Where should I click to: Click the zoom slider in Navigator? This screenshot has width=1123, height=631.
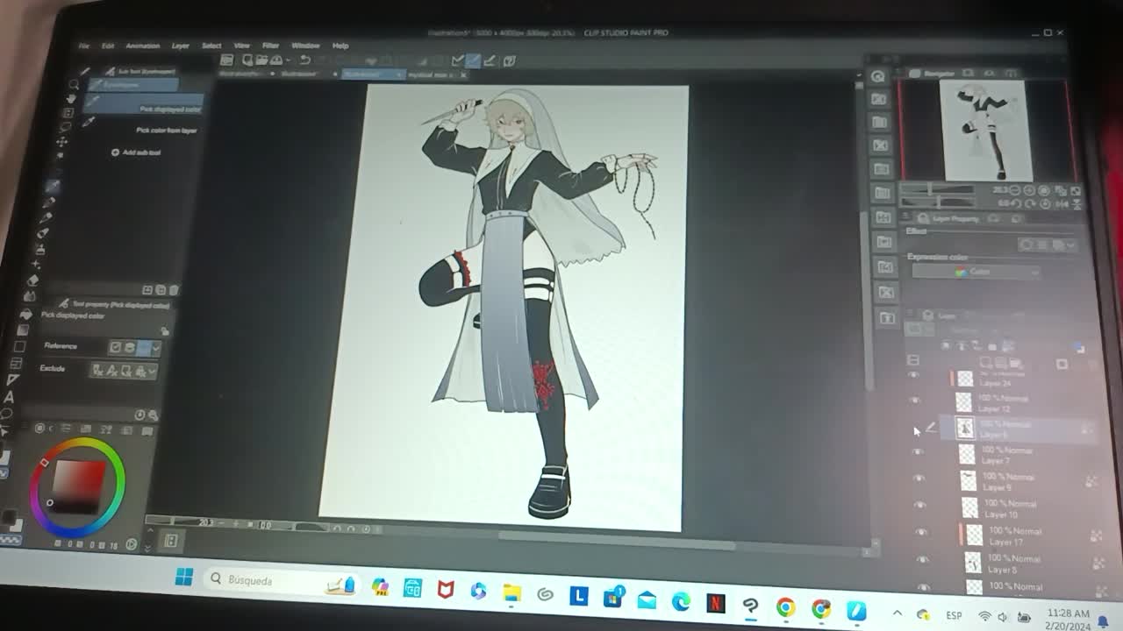[x=937, y=189]
